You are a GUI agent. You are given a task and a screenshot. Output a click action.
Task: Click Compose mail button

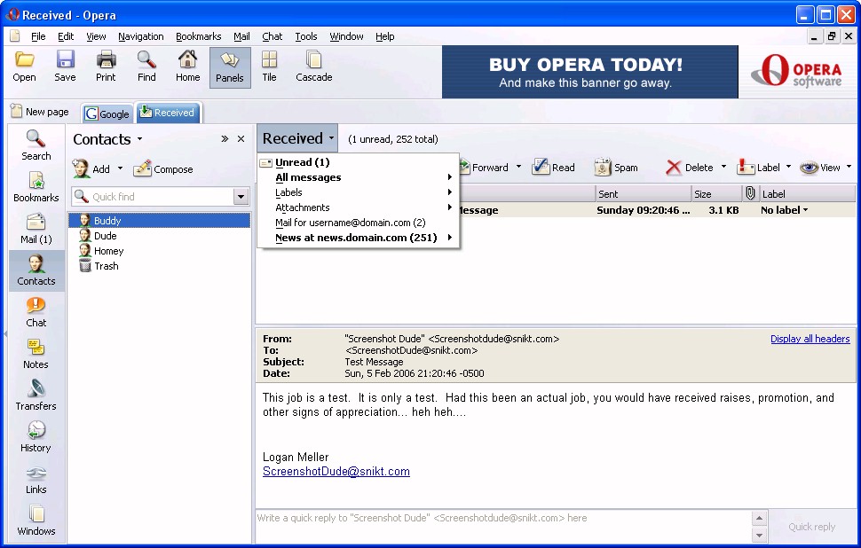(x=163, y=169)
